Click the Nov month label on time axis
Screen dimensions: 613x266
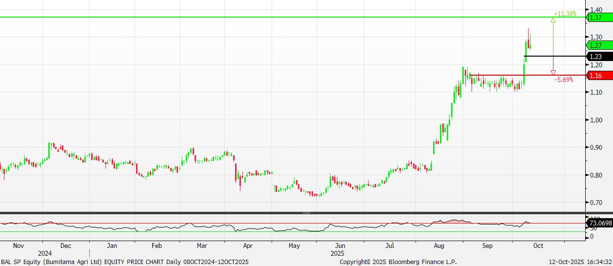tap(18, 246)
